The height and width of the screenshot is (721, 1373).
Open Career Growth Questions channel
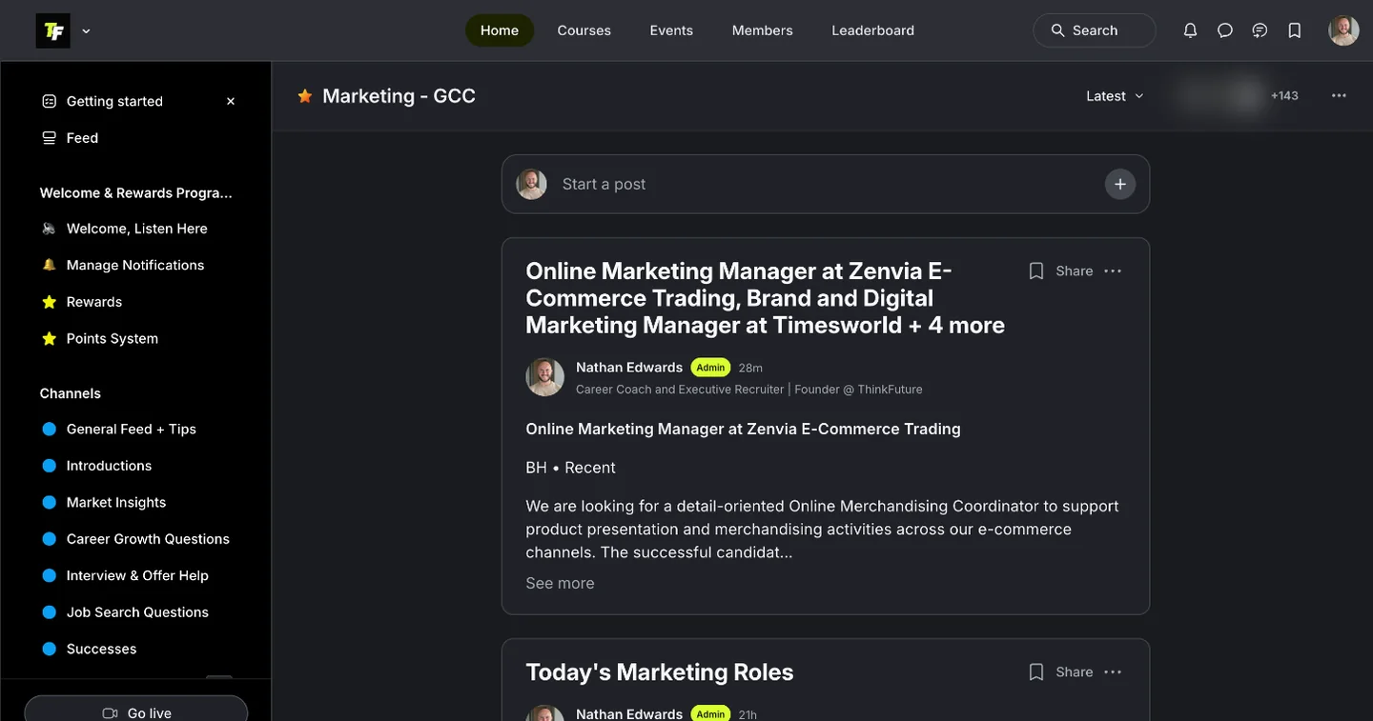click(148, 539)
